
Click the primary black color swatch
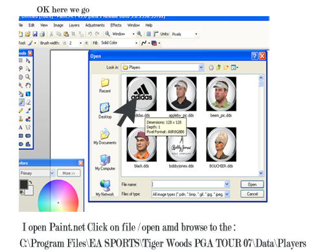24,185
